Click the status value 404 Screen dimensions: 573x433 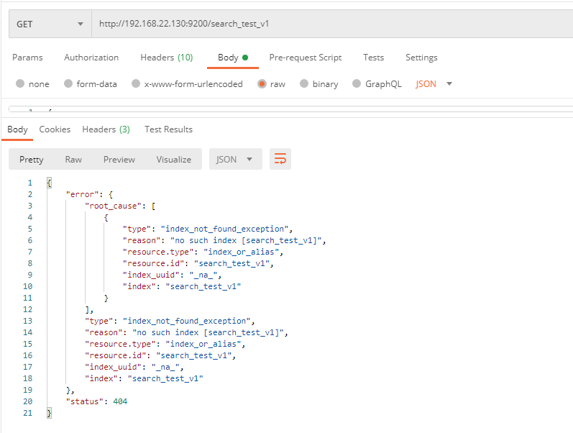(x=120, y=401)
